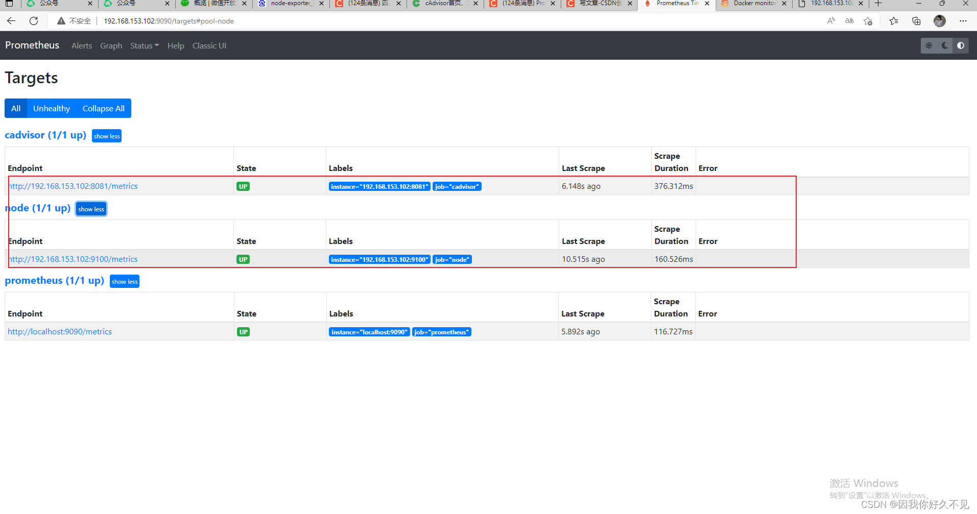Open the Status dropdown menu

tap(145, 45)
